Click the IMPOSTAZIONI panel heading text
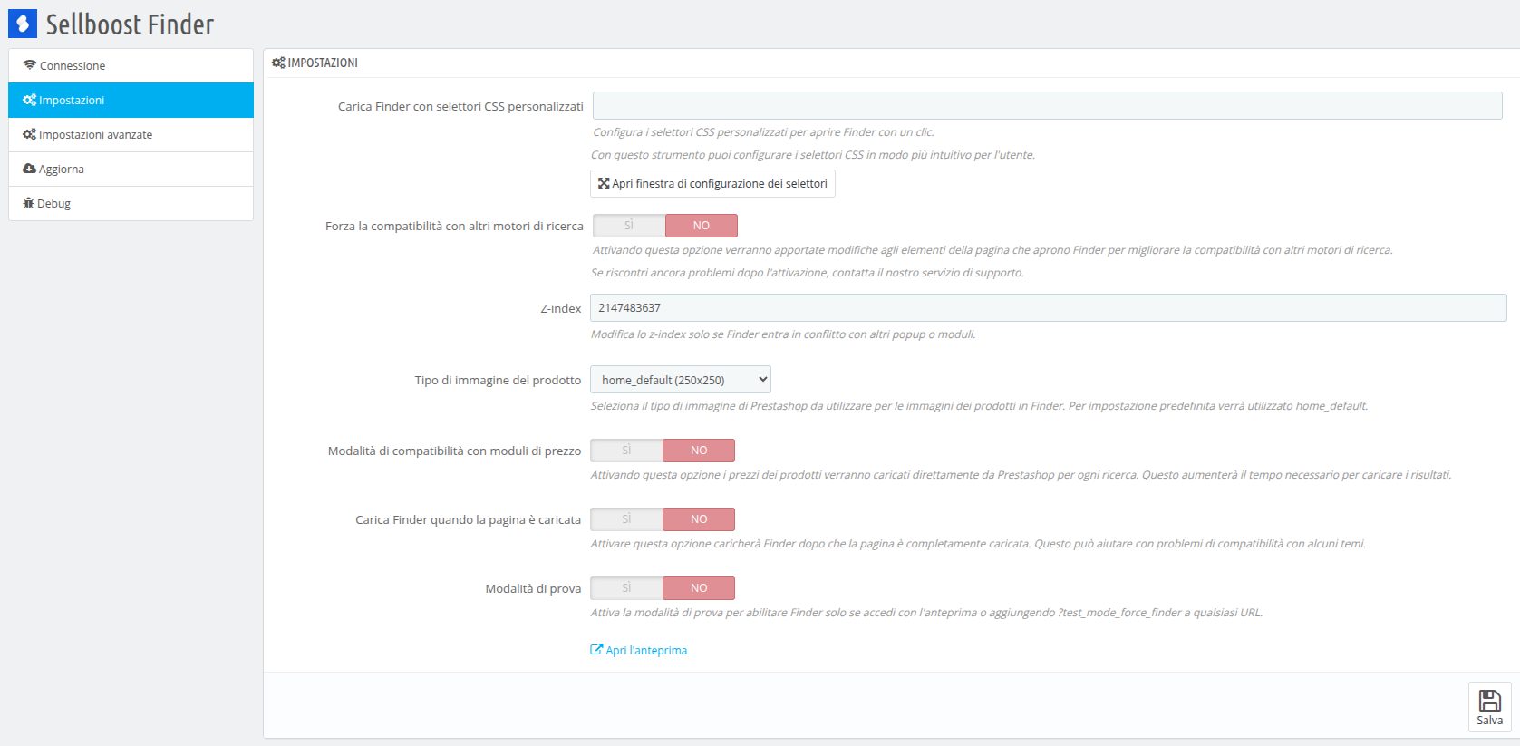 pos(323,63)
